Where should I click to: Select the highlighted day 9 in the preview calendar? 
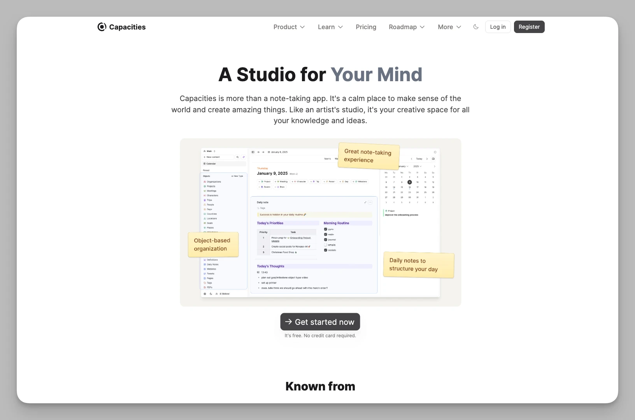(x=409, y=182)
